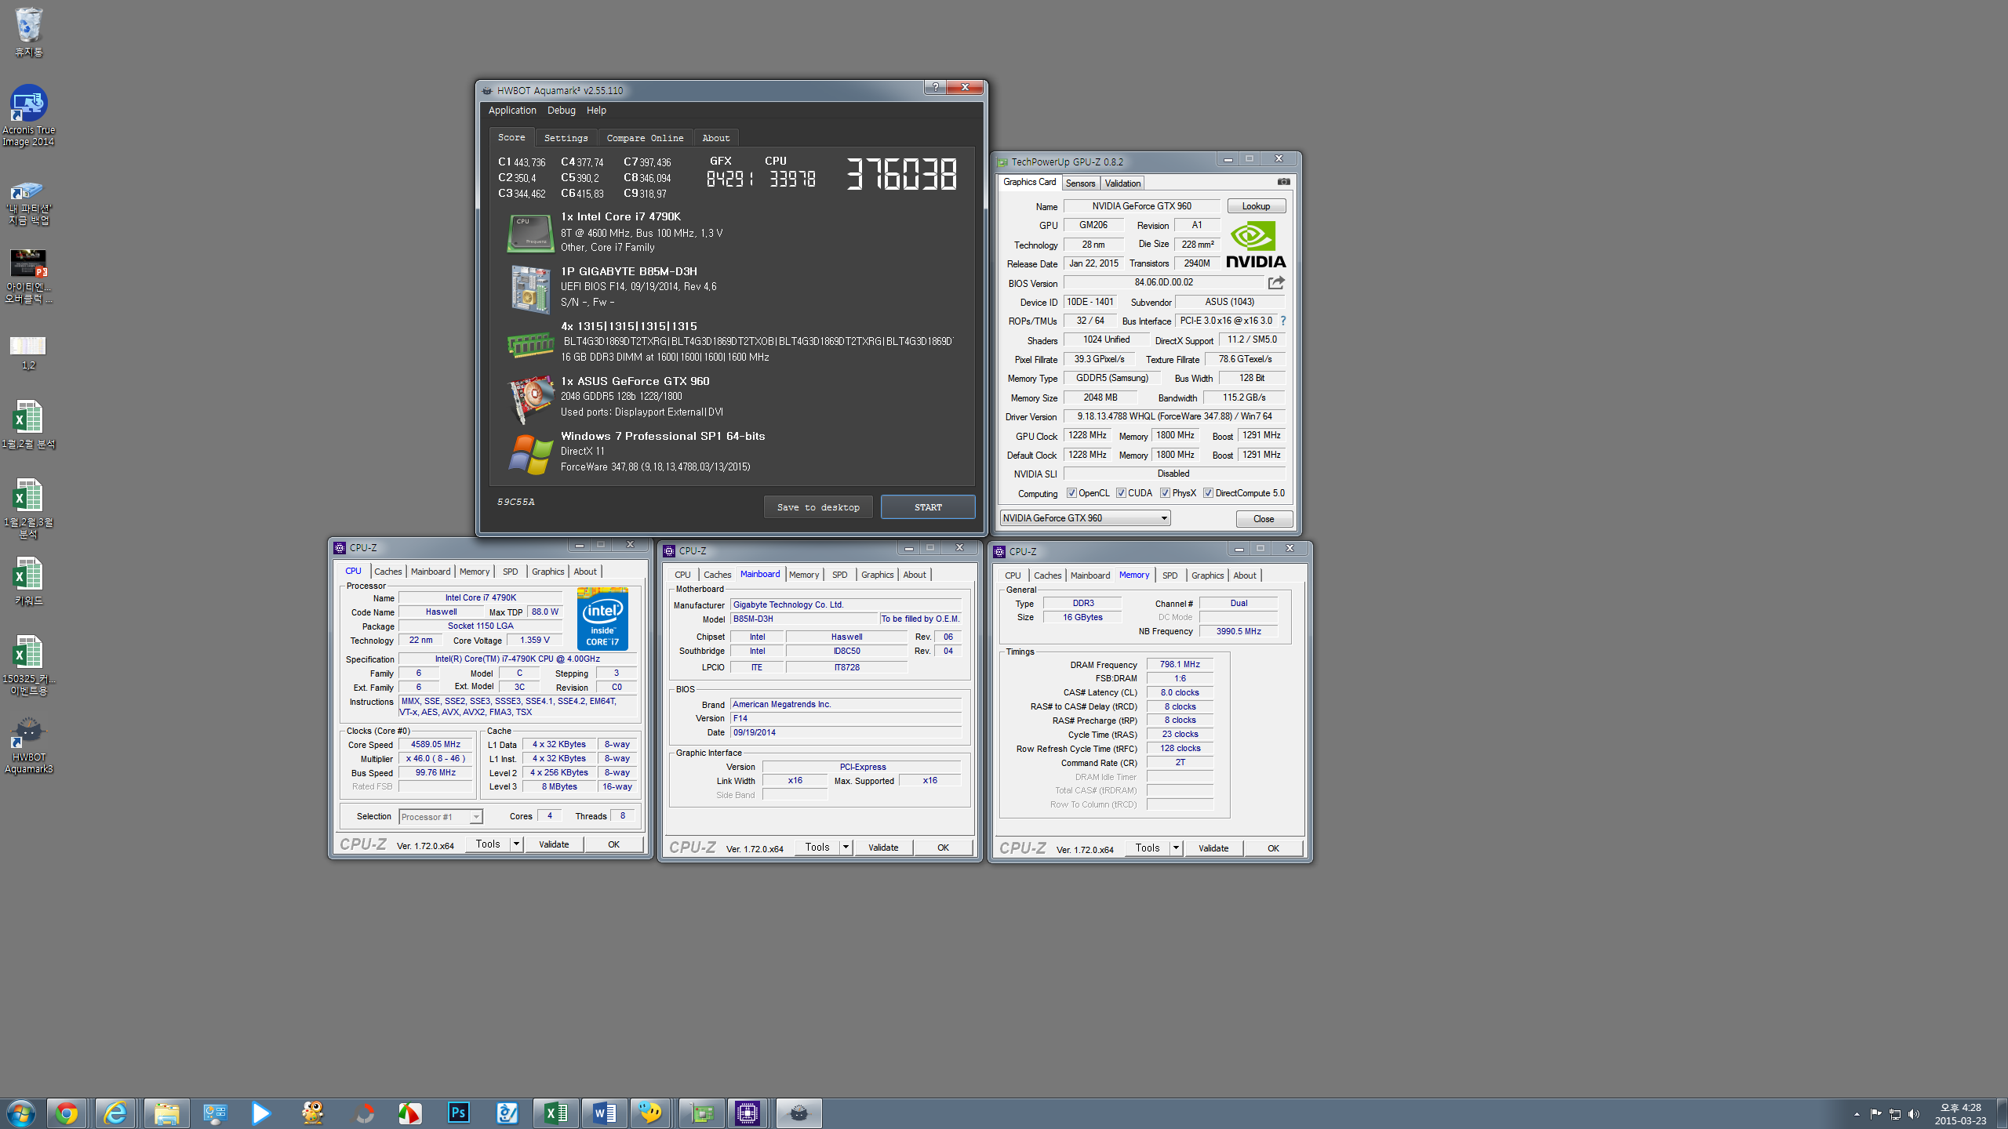Switch to Excel on the taskbar

point(556,1113)
